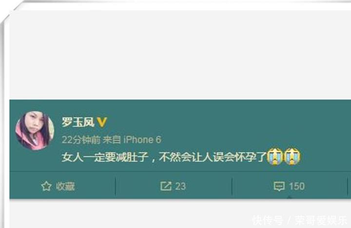
Task: Select the 收藏 label text
Action: 65,187
